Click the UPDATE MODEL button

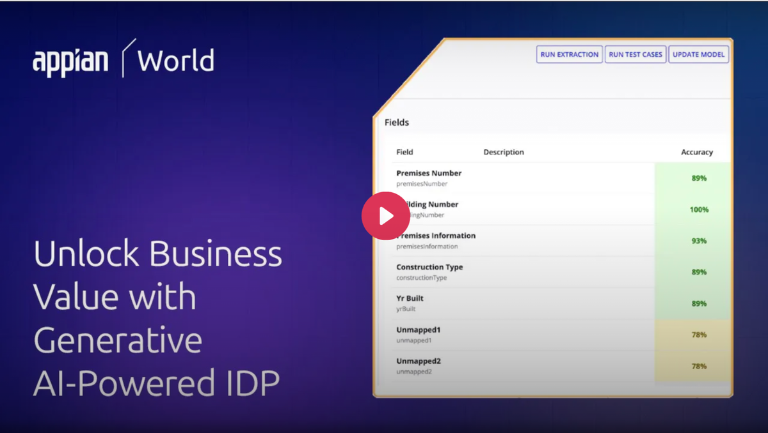698,55
